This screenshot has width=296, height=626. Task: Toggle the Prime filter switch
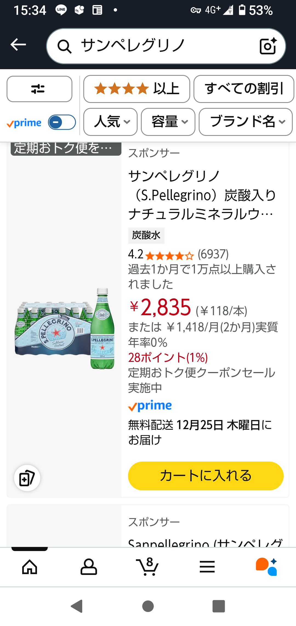pos(62,122)
